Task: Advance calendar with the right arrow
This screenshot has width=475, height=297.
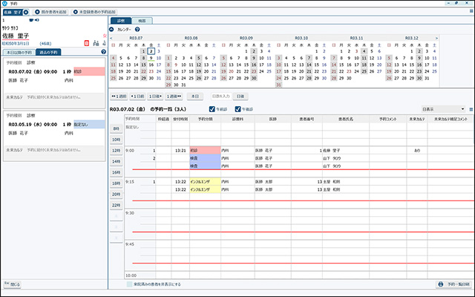Action: tap(437, 36)
